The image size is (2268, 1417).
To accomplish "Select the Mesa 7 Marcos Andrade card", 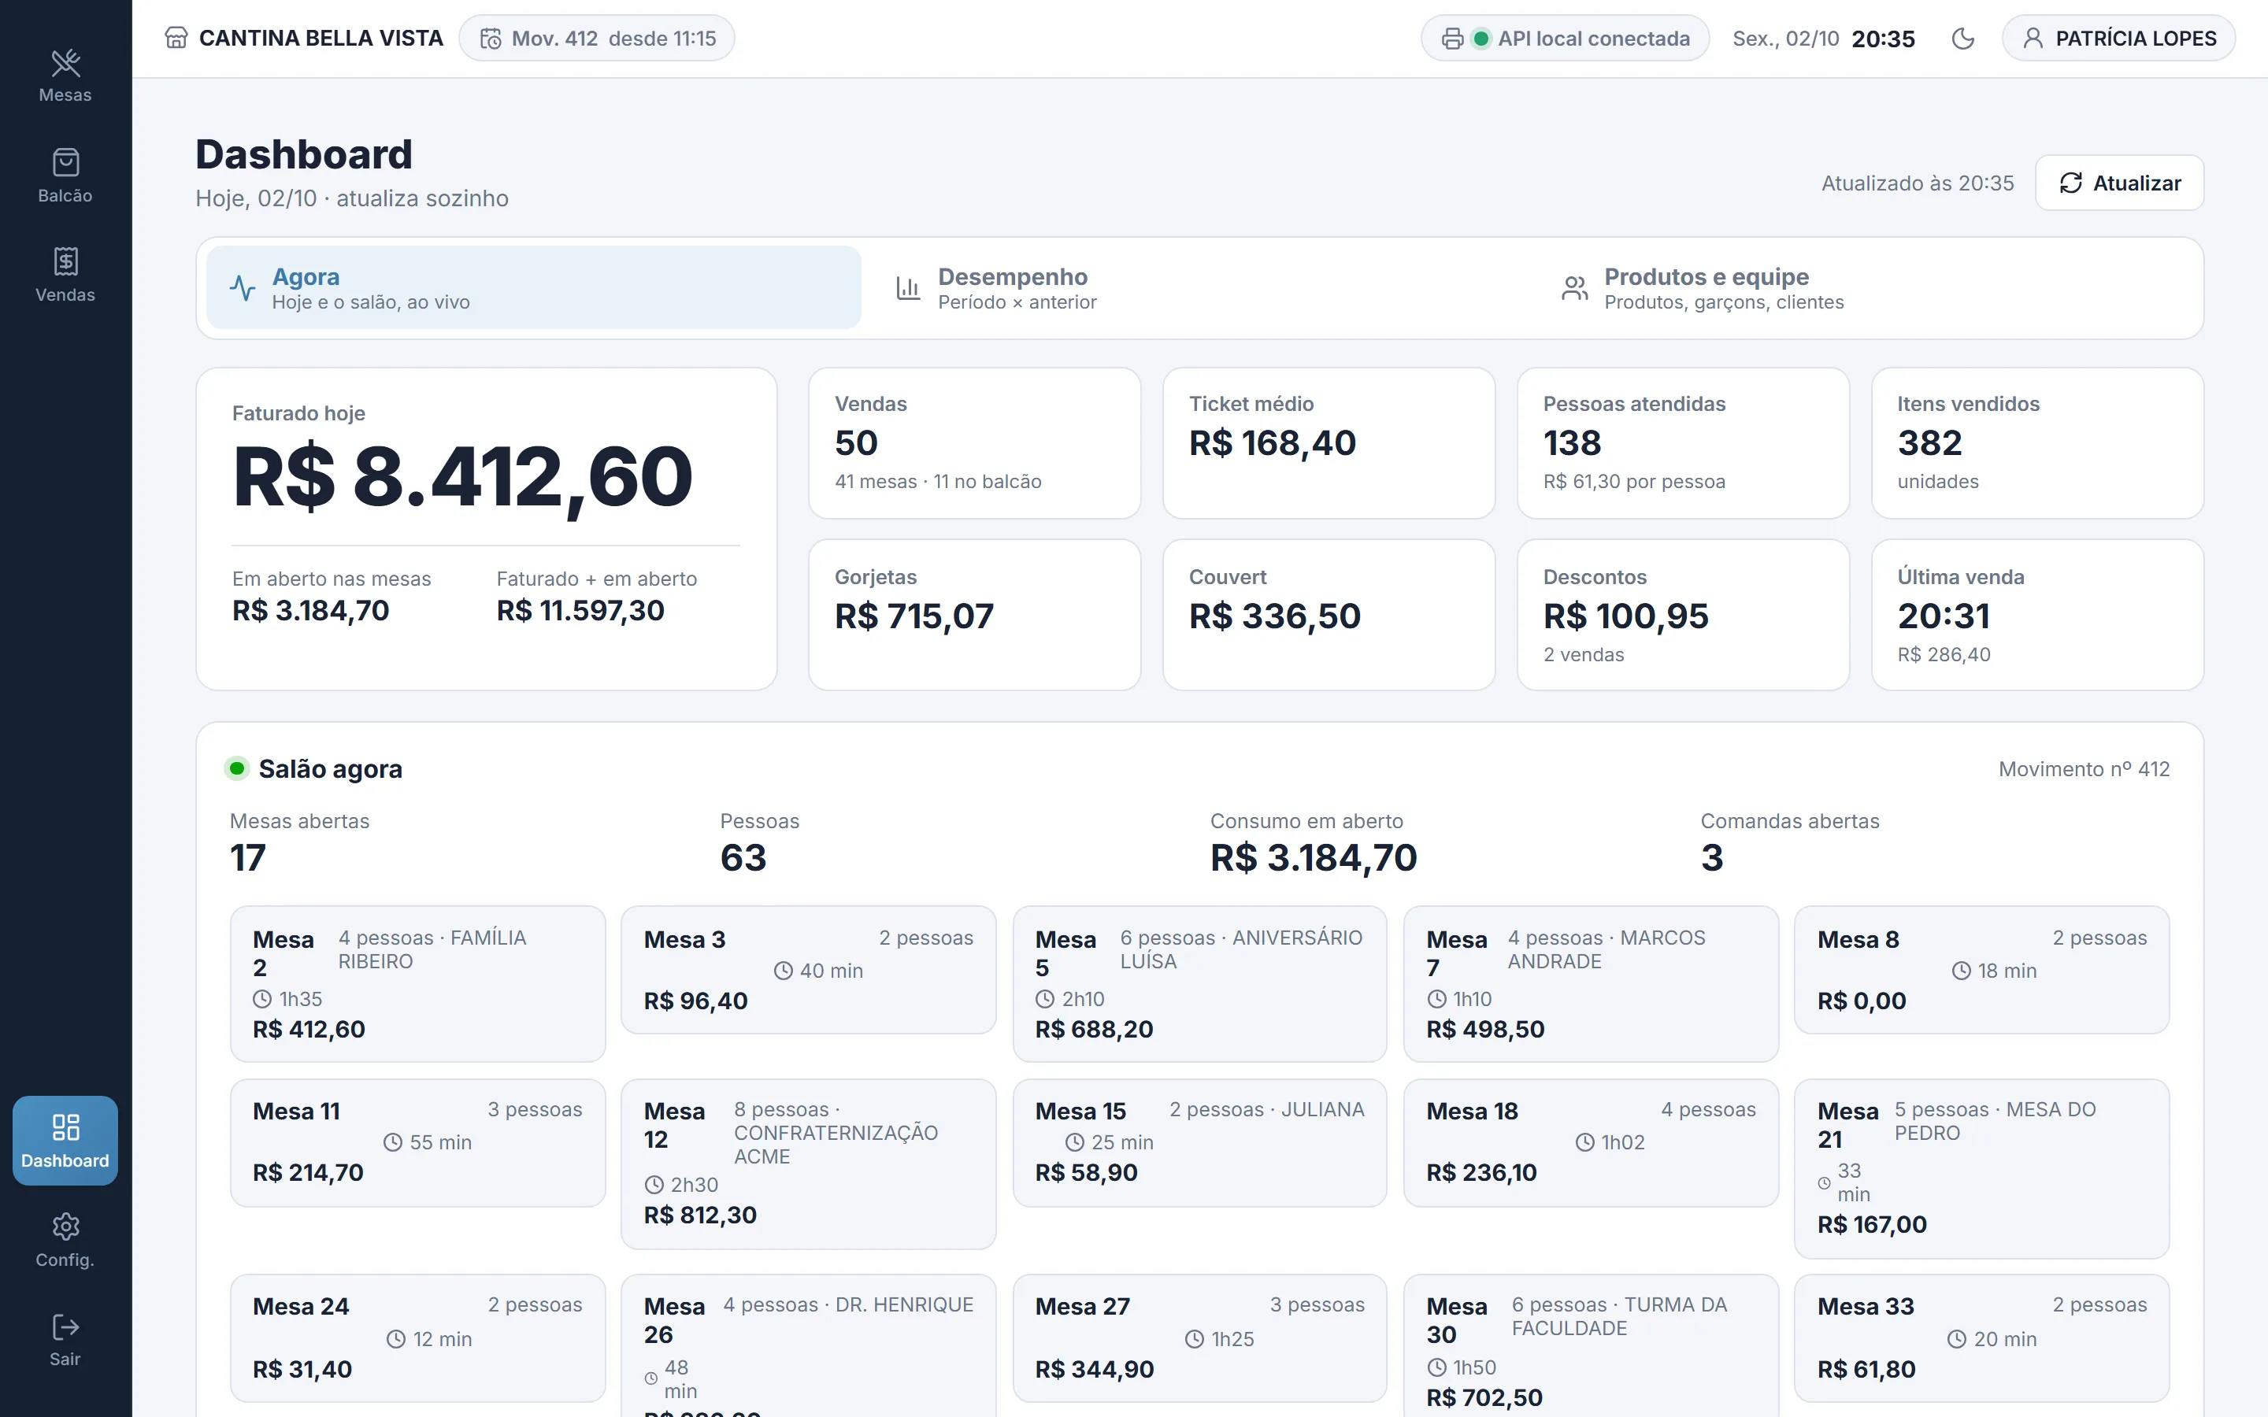I will 1591,983.
